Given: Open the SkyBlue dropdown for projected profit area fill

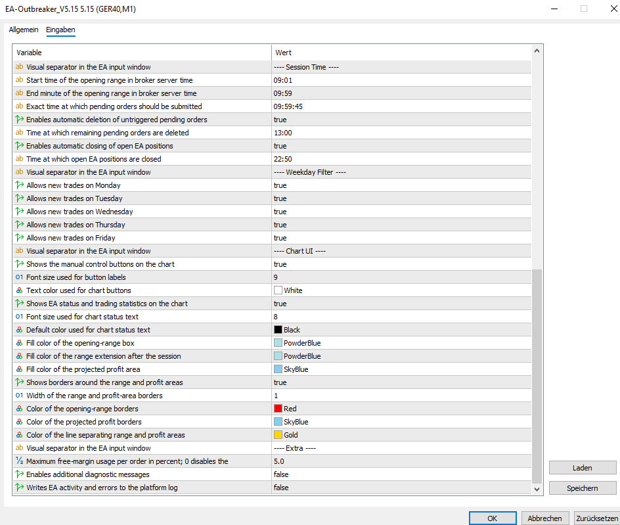Looking at the screenshot, I should coord(401,369).
